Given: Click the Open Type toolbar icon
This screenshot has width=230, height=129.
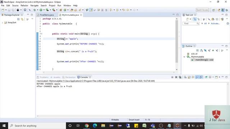Looking at the screenshot, I should click(x=72, y=10).
